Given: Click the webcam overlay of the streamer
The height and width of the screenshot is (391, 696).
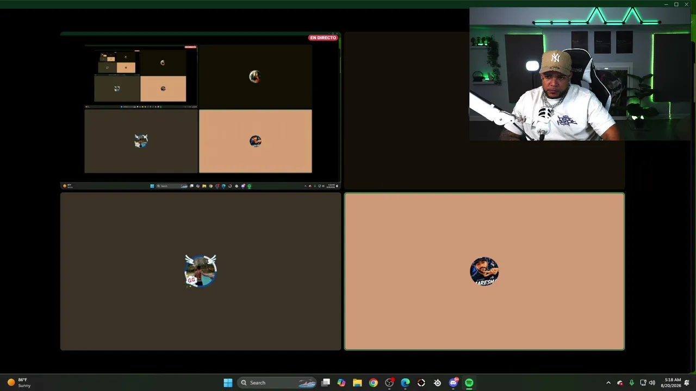Looking at the screenshot, I should pos(580,74).
